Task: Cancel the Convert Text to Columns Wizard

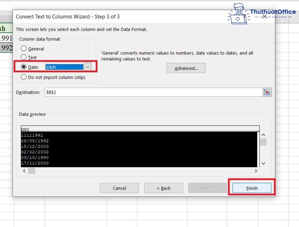Action: pyautogui.click(x=119, y=188)
